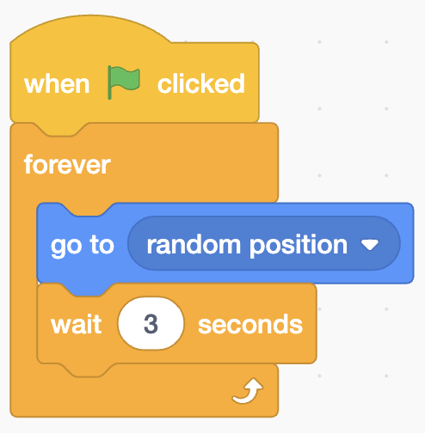Click the wait seconds input showing 3
Image resolution: width=425 pixels, height=433 pixels.
point(151,324)
